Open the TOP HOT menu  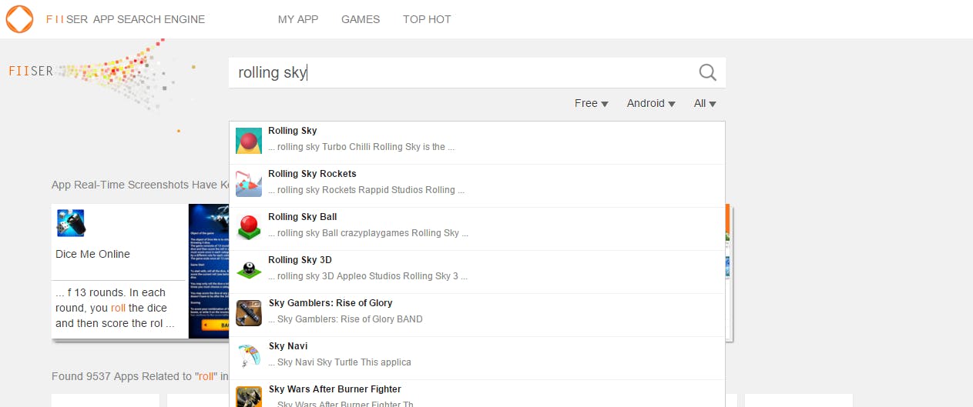tap(427, 19)
